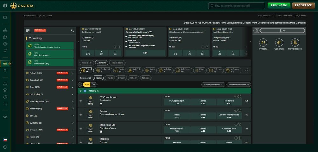Open Wimbledon Muži league
Screen dimensions: 318x152
pos(50,54)
